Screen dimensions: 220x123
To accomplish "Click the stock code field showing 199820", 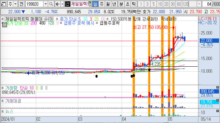I will [34, 4].
